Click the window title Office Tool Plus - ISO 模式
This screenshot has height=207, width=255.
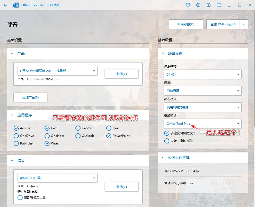[40, 5]
